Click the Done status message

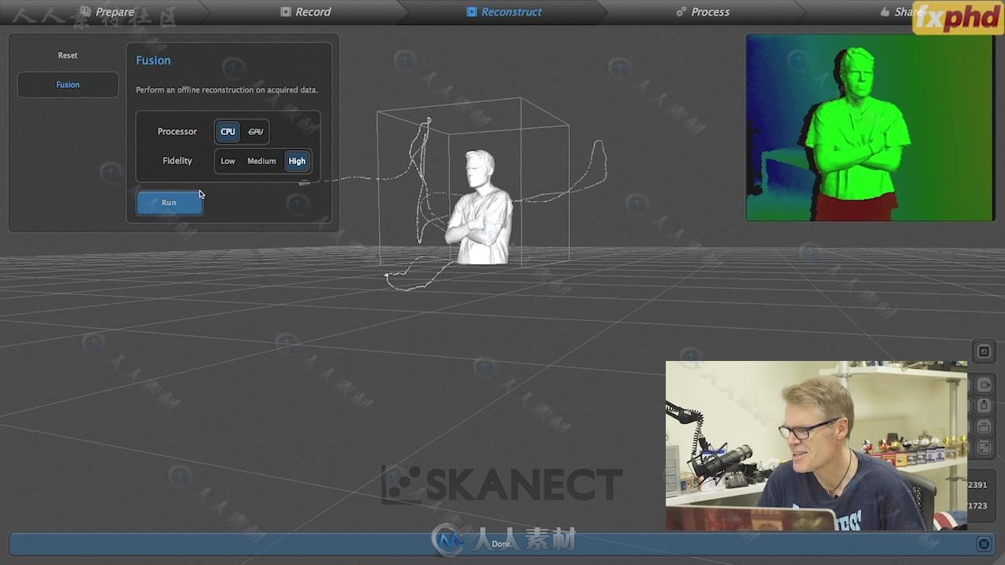click(x=502, y=544)
